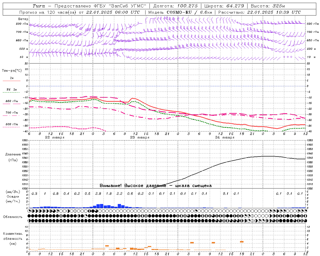320x256 pixels.
Task: Click the 3-hour precipitation value "2.8"
Action: pyautogui.click(x=98, y=194)
